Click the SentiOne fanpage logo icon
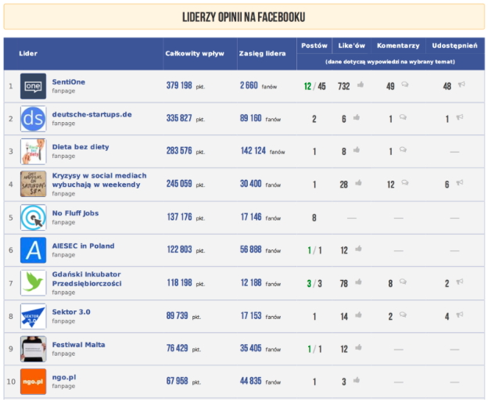Screen dimensions: 488x402 (x=33, y=85)
